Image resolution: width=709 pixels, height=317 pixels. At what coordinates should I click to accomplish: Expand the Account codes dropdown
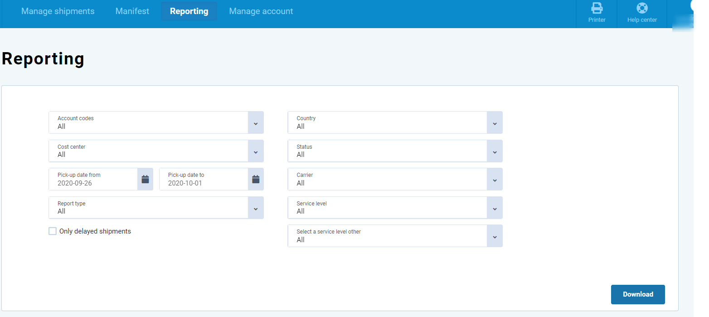[x=256, y=123]
